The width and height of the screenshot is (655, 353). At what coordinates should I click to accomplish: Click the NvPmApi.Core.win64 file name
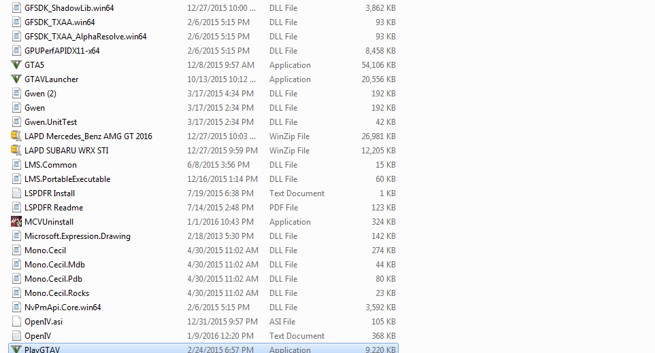click(63, 308)
